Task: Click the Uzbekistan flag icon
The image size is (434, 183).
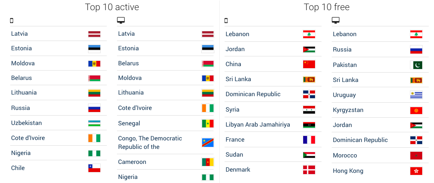Action: [x=95, y=123]
